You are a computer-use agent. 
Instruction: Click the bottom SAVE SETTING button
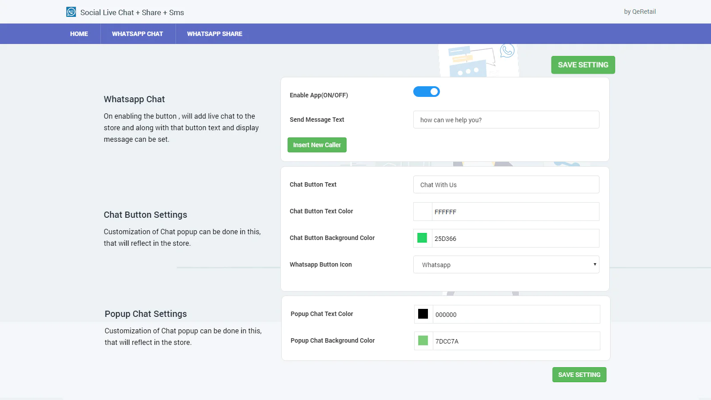tap(579, 375)
